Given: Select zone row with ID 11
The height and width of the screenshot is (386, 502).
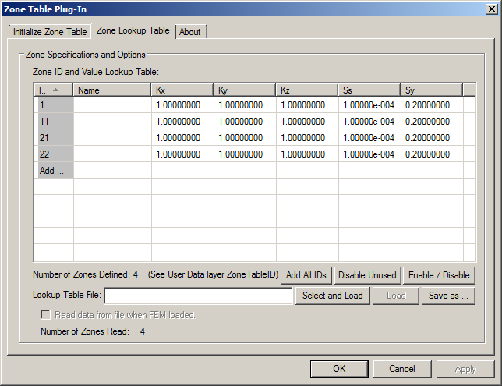Looking at the screenshot, I should [x=55, y=121].
